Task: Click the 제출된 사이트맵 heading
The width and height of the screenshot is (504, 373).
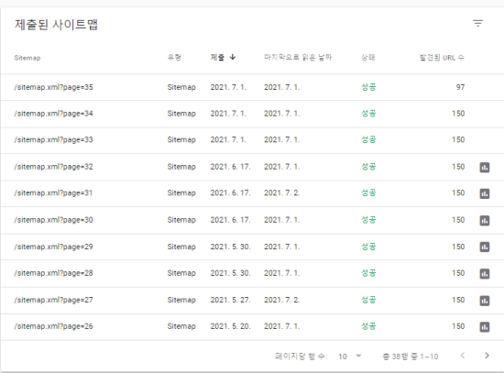Action: click(56, 25)
